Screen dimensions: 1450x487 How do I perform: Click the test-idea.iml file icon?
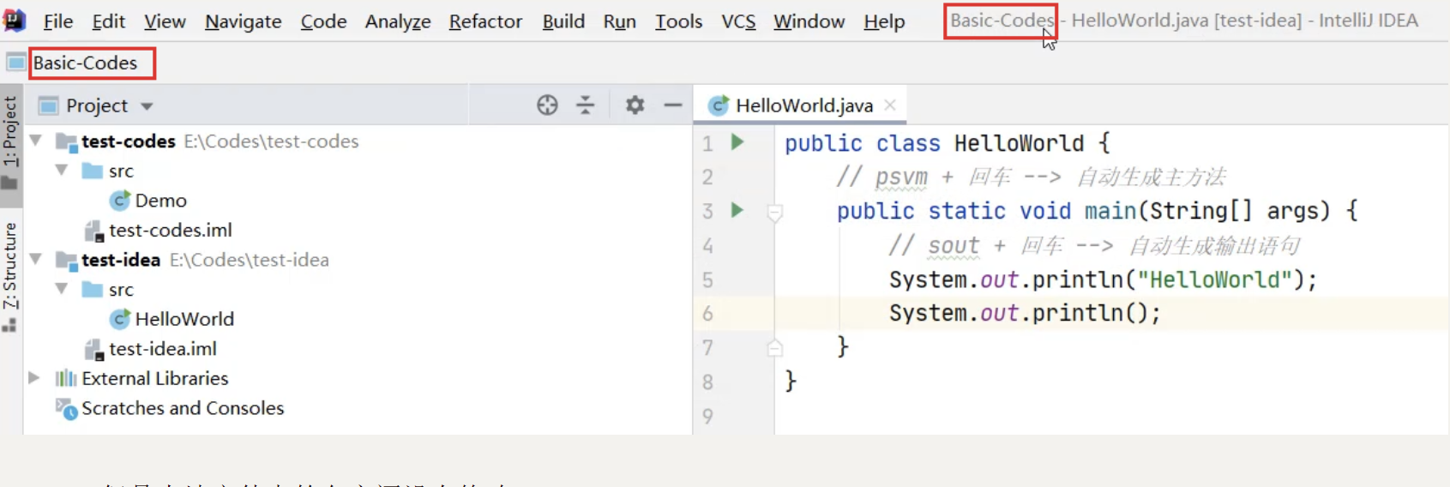coord(93,349)
